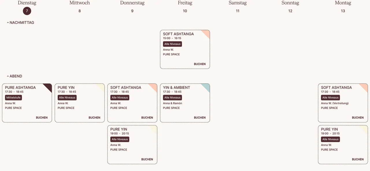Book the Pure Ashtanga class on Dienstag
370x171 pixels.
[x=42, y=117]
